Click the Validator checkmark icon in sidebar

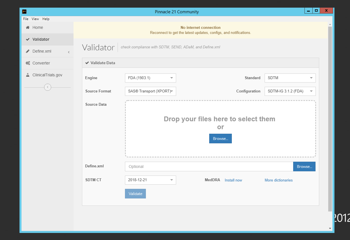tap(28, 39)
